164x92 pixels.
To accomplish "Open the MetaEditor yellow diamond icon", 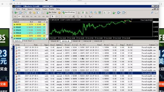I will pos(59,13).
